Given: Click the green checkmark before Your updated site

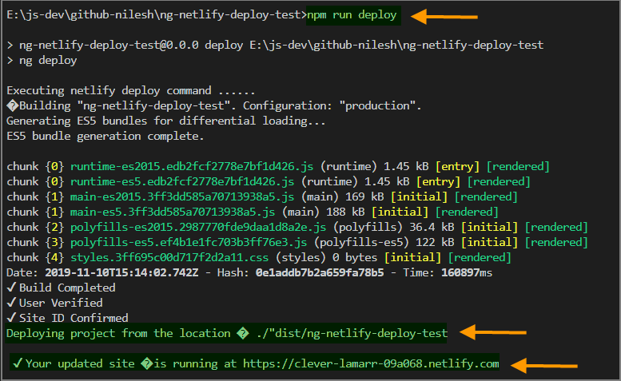Looking at the screenshot, I should click(x=16, y=364).
